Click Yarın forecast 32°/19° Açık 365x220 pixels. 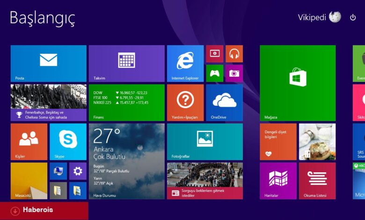(103, 181)
